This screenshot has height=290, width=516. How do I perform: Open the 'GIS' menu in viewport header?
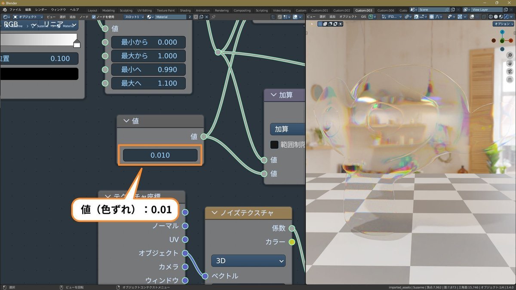pyautogui.click(x=363, y=17)
